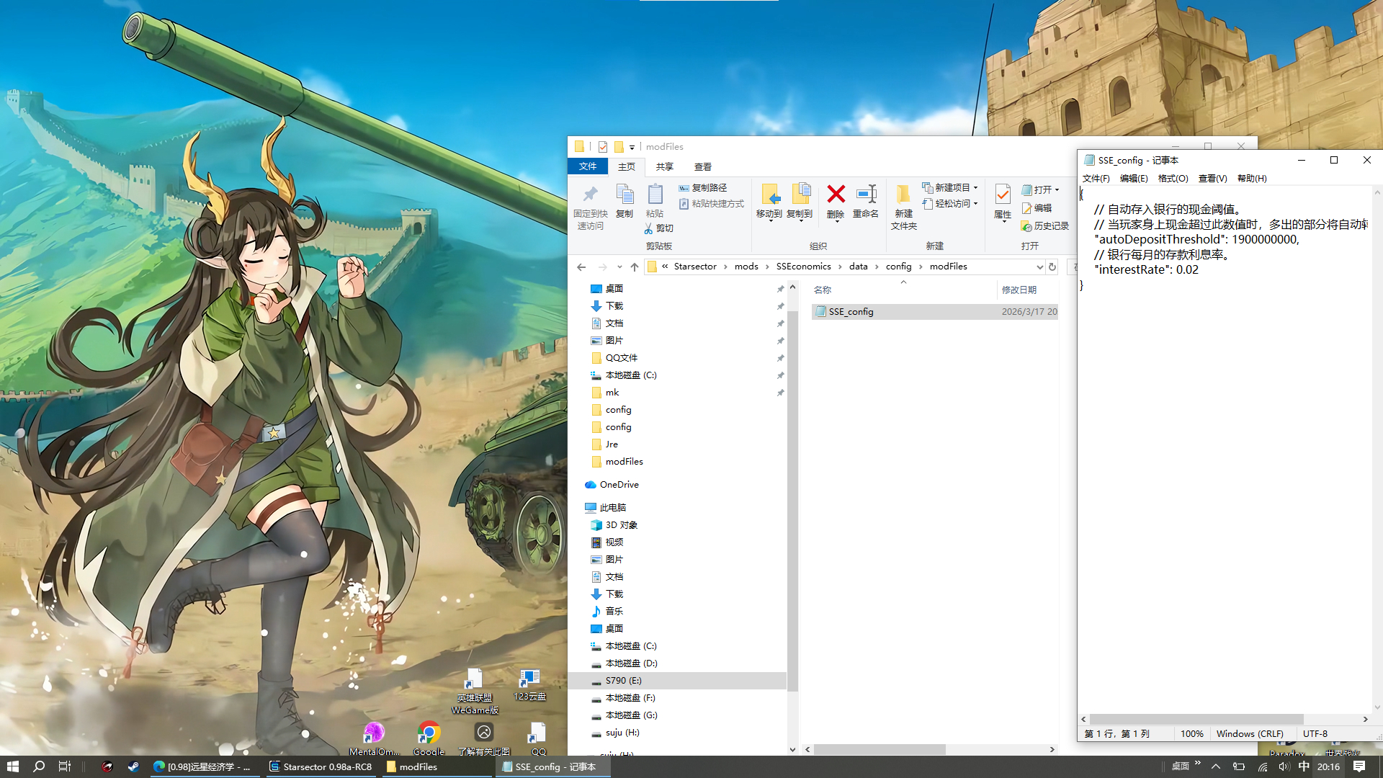The width and height of the screenshot is (1383, 778).
Task: Click the Up directory arrow
Action: pyautogui.click(x=635, y=267)
